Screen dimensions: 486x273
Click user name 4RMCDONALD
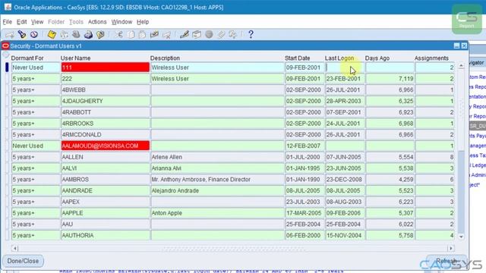(105, 135)
